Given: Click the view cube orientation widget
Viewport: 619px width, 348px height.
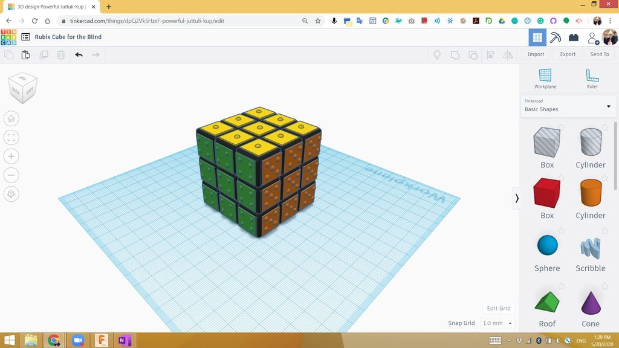Looking at the screenshot, I should pos(22,88).
